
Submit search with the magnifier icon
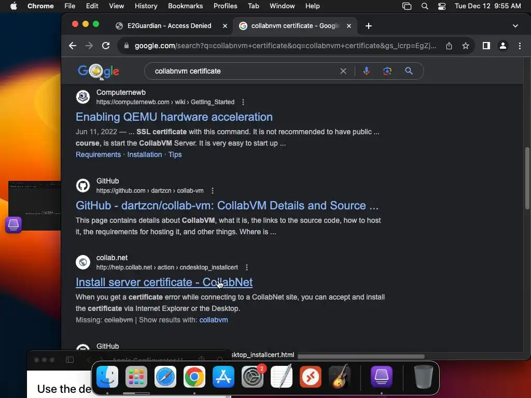click(x=409, y=71)
